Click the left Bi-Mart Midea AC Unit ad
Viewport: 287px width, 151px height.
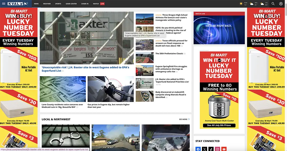pos(18,68)
